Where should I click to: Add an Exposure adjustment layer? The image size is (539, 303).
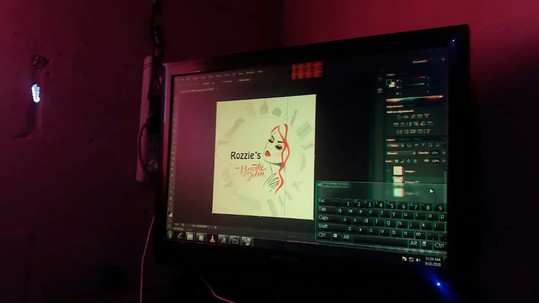(x=420, y=116)
